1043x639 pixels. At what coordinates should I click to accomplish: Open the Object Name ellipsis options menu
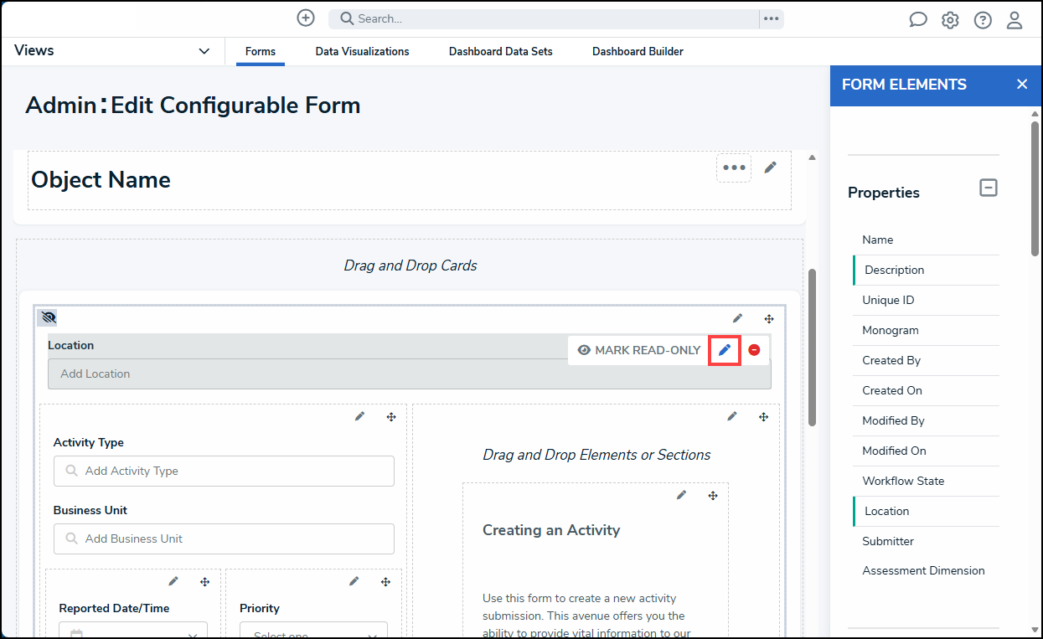tap(734, 168)
